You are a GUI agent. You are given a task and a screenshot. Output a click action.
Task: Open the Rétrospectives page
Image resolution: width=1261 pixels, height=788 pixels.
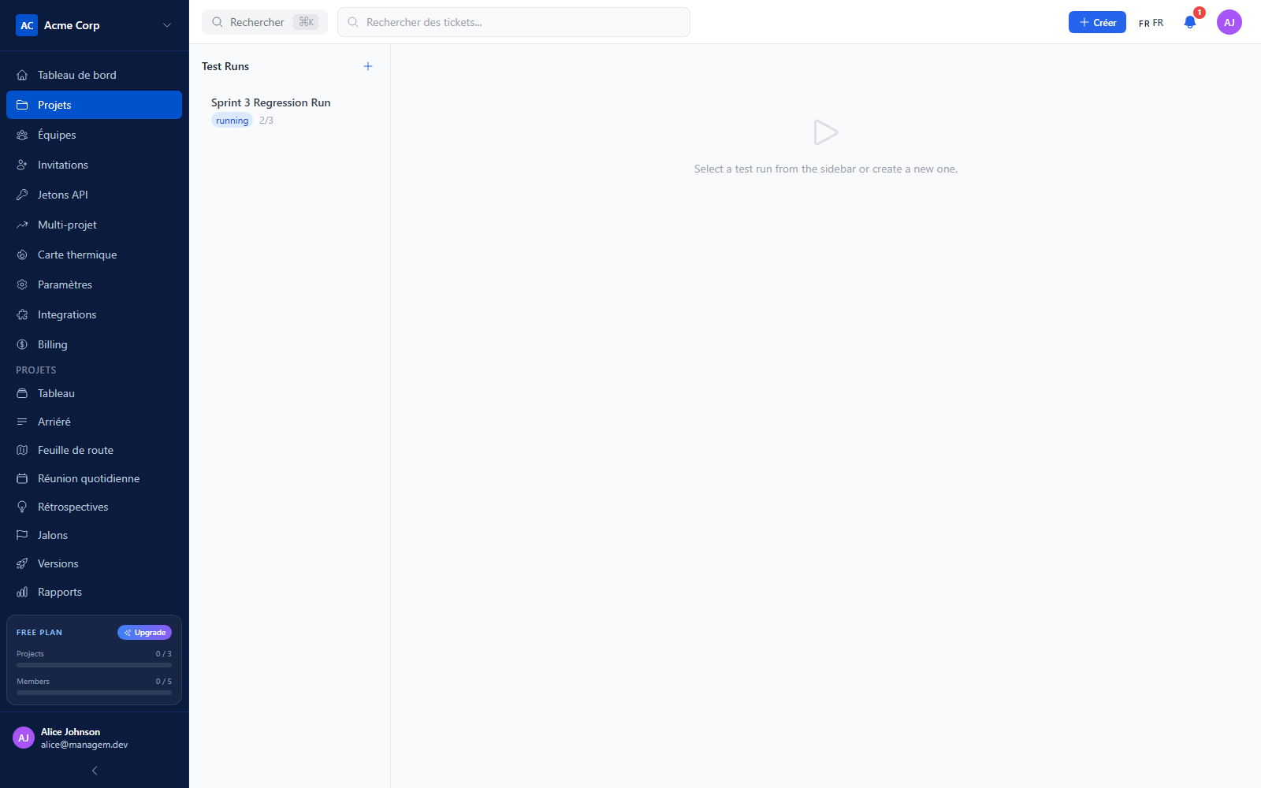coord(94,507)
